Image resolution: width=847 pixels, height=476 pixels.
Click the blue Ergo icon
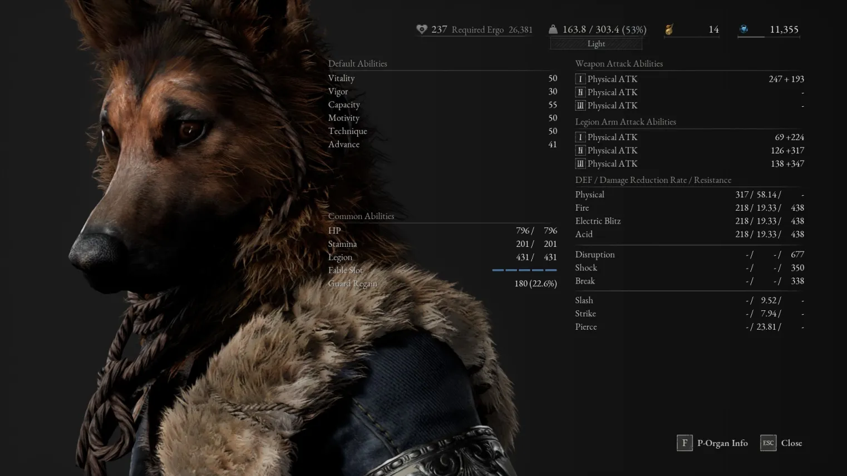click(x=743, y=29)
